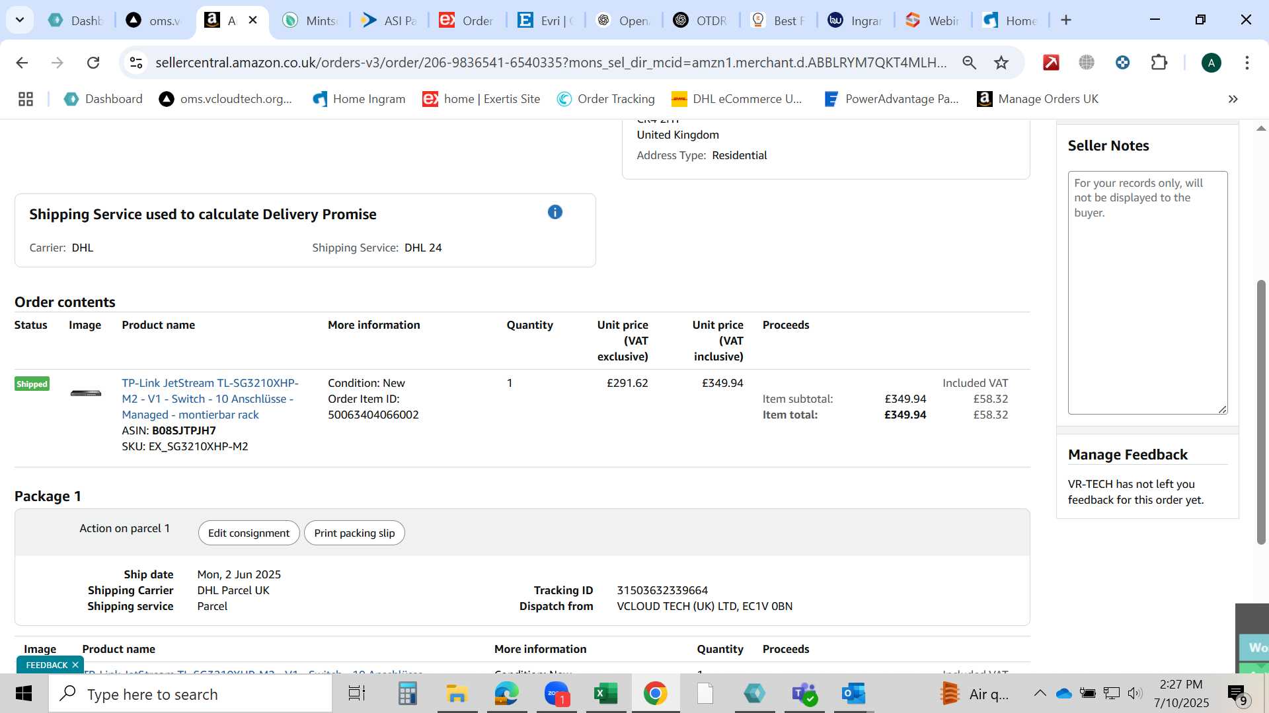Open Task View on taskbar
Screen dimensions: 1269x713
point(357,694)
